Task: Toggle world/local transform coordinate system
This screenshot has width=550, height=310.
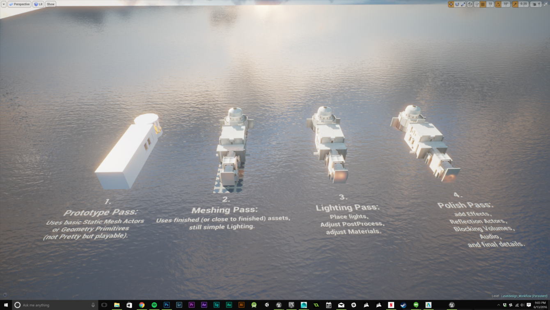Action: point(470,4)
